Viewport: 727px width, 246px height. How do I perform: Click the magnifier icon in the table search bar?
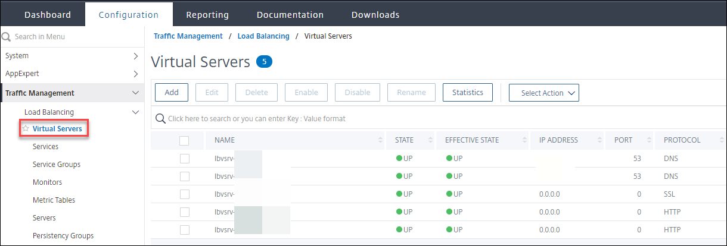click(160, 118)
